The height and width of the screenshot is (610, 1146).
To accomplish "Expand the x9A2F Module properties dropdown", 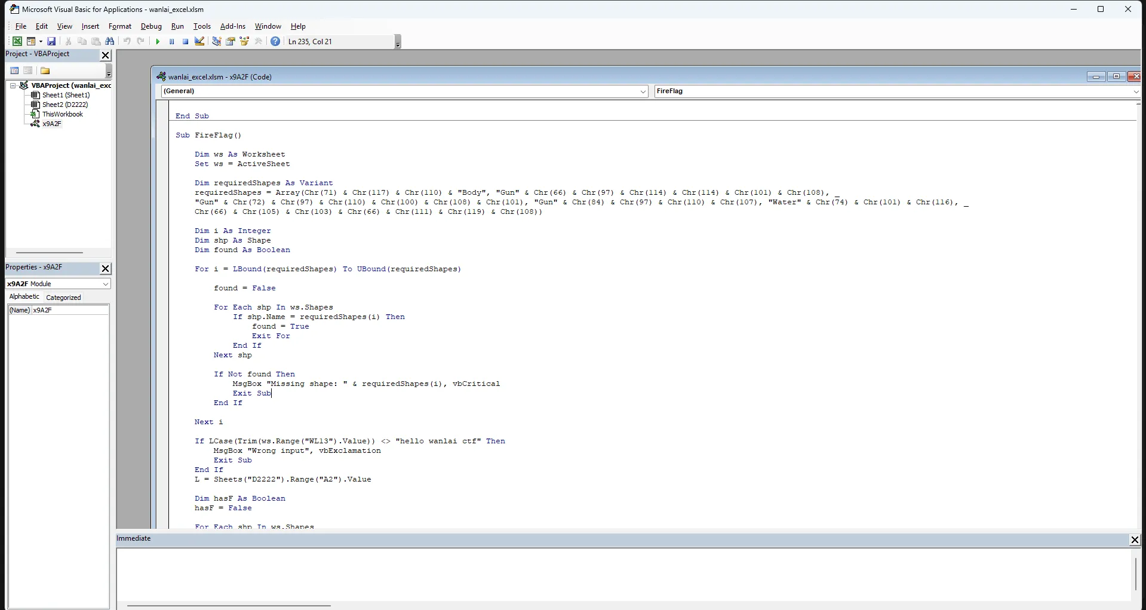I will [105, 284].
